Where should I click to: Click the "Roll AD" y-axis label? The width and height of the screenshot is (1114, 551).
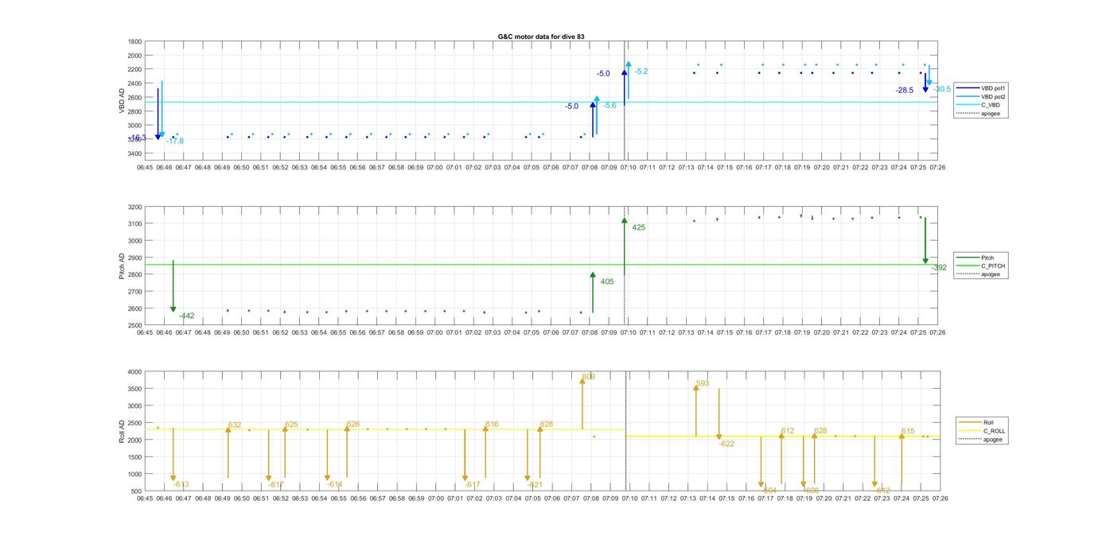[x=122, y=431]
